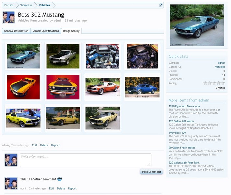Open 1969 Boss 429 item
The width and height of the screenshot is (231, 195).
[177, 133]
